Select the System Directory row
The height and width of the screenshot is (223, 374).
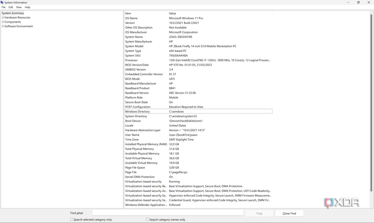click(x=198, y=116)
